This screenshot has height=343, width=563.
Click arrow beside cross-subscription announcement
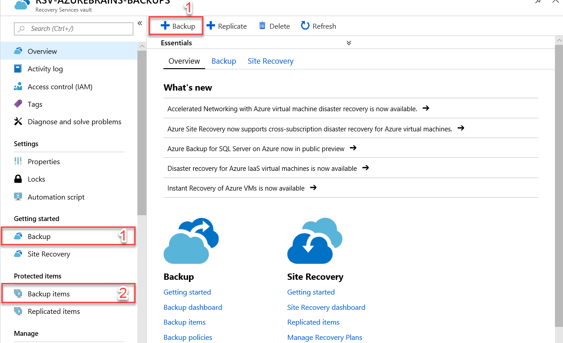click(461, 128)
